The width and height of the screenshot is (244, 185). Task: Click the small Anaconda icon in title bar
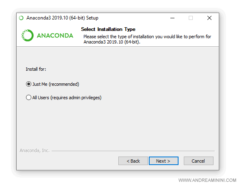click(21, 18)
